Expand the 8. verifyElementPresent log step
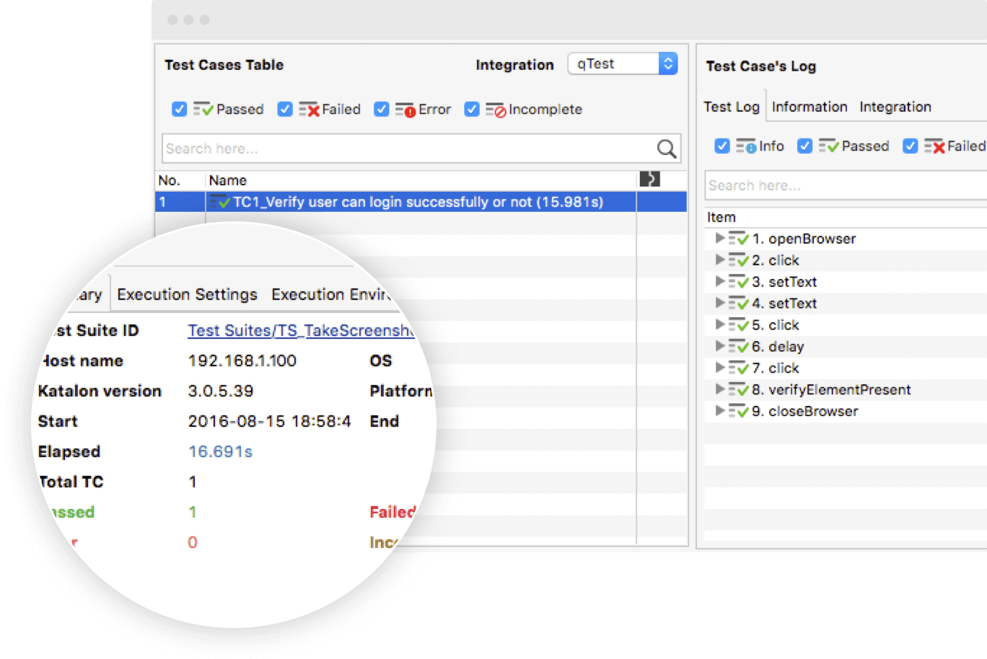The height and width of the screenshot is (659, 987). (x=719, y=389)
